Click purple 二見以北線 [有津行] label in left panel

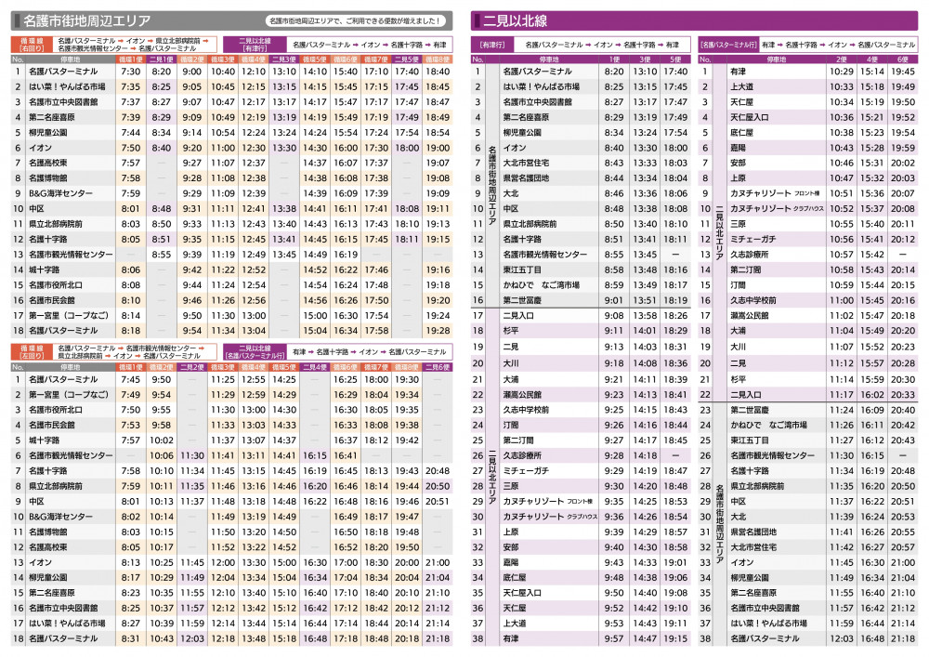[x=255, y=45]
